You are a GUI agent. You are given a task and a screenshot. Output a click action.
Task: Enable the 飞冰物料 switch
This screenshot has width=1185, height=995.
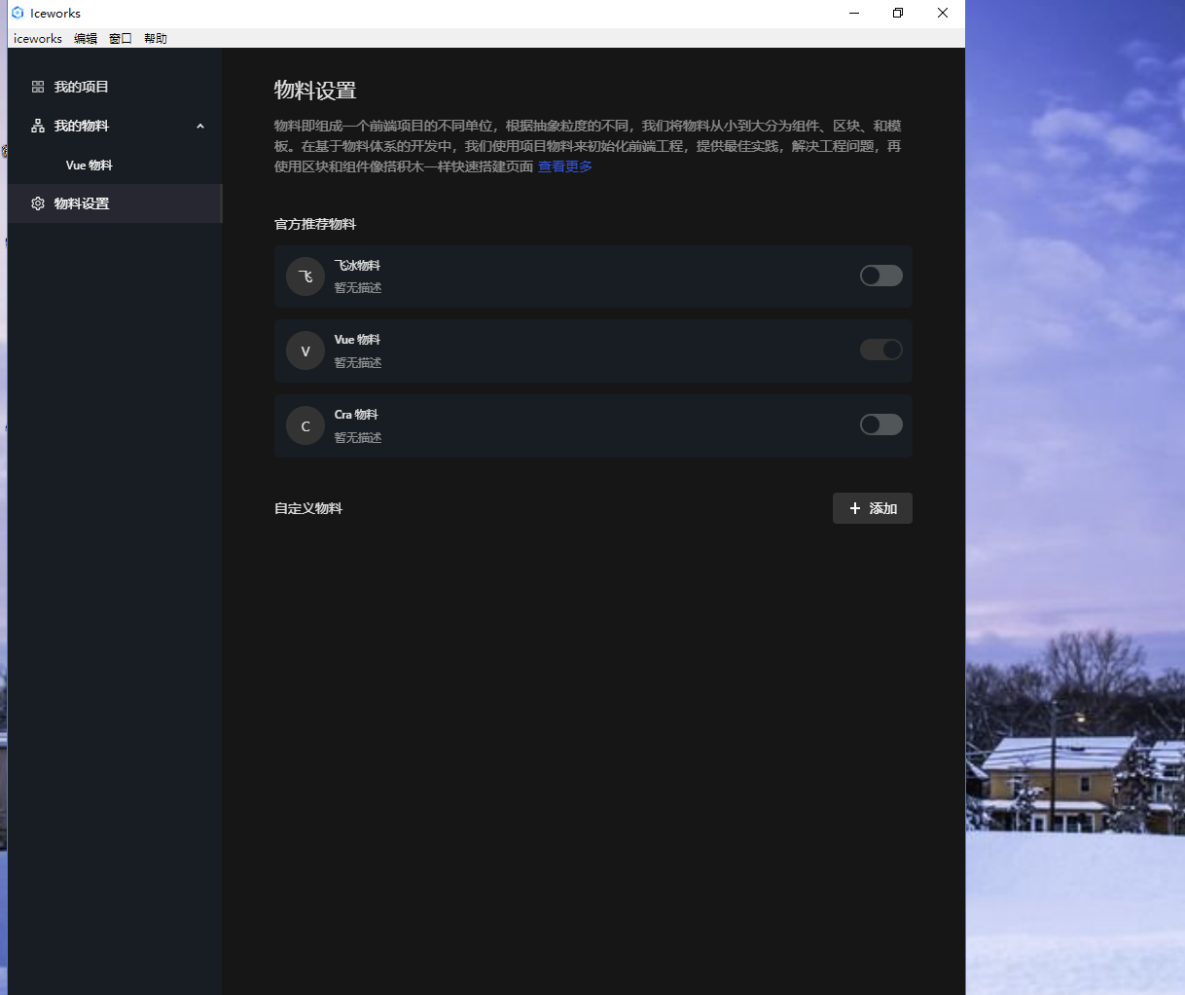click(880, 276)
